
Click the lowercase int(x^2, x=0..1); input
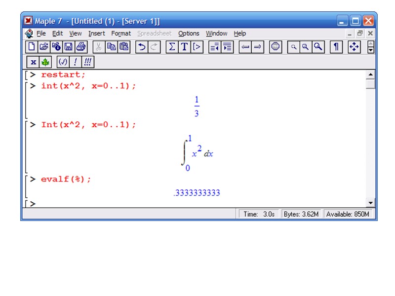[88, 86]
